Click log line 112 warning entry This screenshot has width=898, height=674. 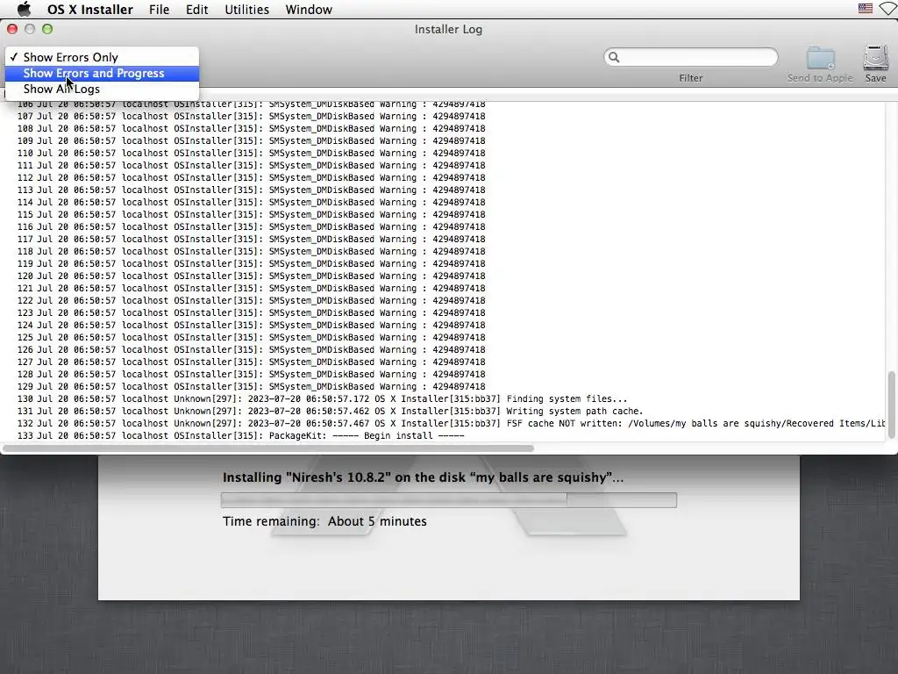tap(252, 177)
